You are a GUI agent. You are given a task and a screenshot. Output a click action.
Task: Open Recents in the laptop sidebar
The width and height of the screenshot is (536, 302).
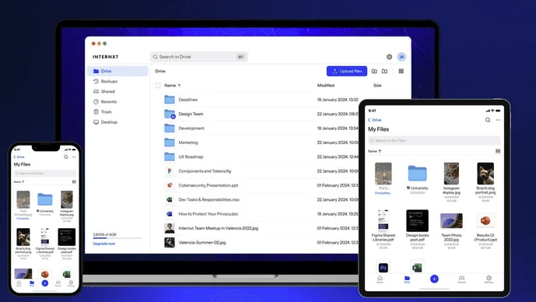point(105,102)
